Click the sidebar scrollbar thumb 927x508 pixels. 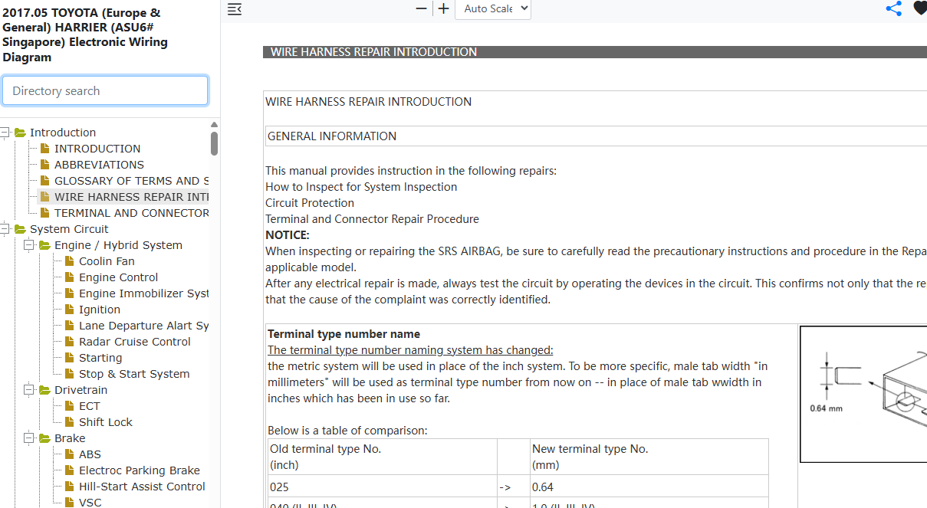point(214,143)
